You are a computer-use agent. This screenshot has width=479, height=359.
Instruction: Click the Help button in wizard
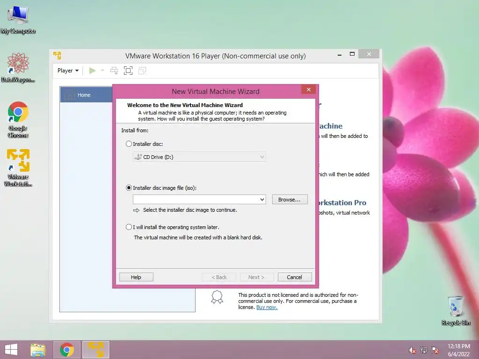pyautogui.click(x=136, y=277)
